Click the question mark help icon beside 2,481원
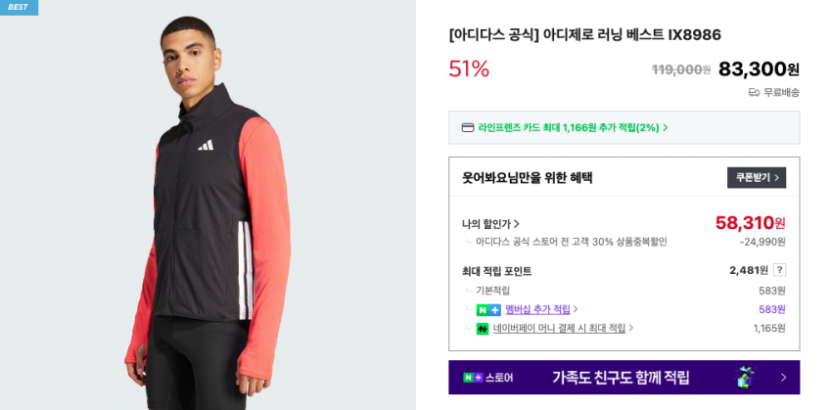Image resolution: width=832 pixels, height=410 pixels. point(779,270)
